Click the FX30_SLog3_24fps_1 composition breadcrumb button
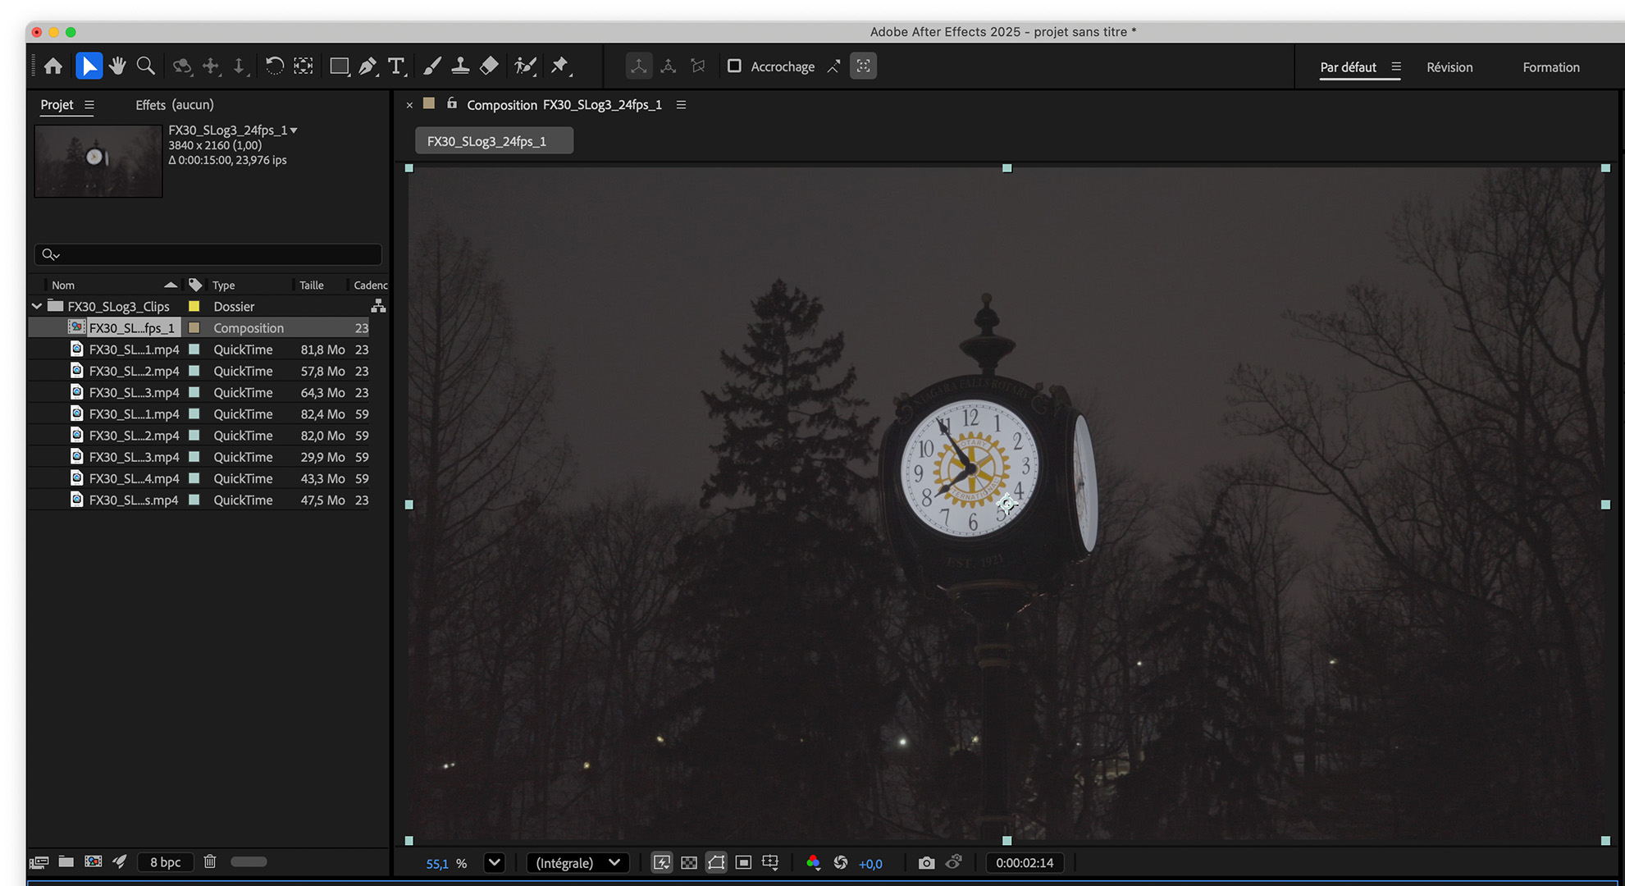 494,141
